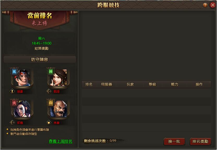Screen dimensions: 217x150
Task: Click bow class icon beside 郭嘉
Action: [x=12, y=122]
